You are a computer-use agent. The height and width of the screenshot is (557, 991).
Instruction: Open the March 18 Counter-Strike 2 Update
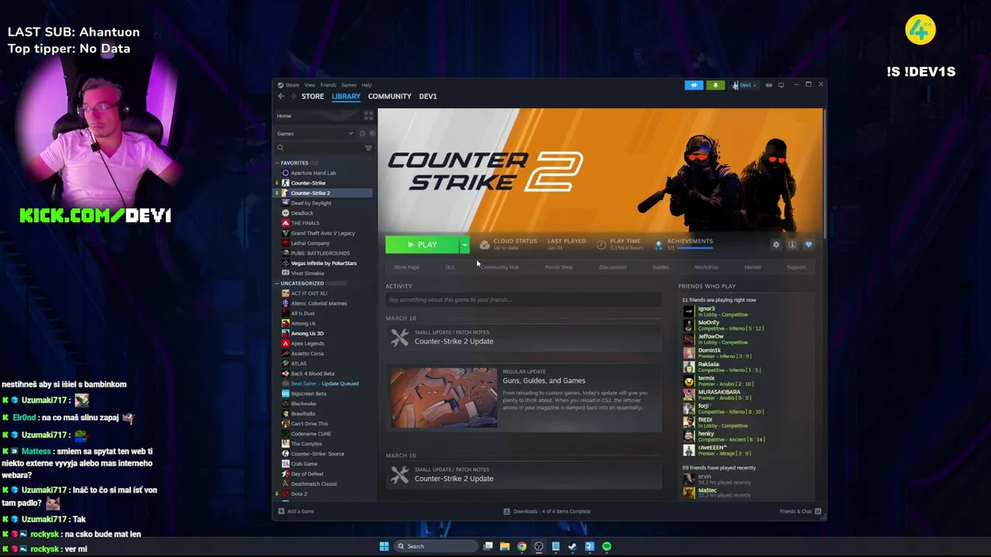click(x=524, y=337)
